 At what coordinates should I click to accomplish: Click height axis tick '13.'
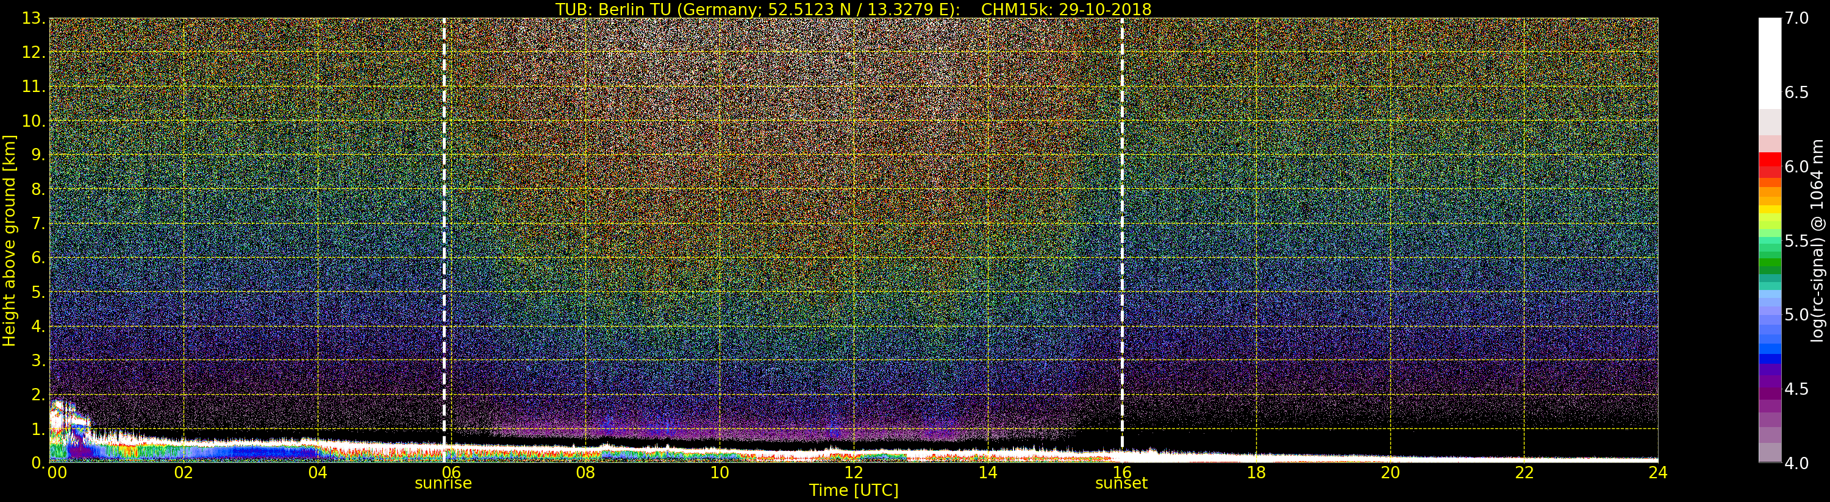pos(34,18)
